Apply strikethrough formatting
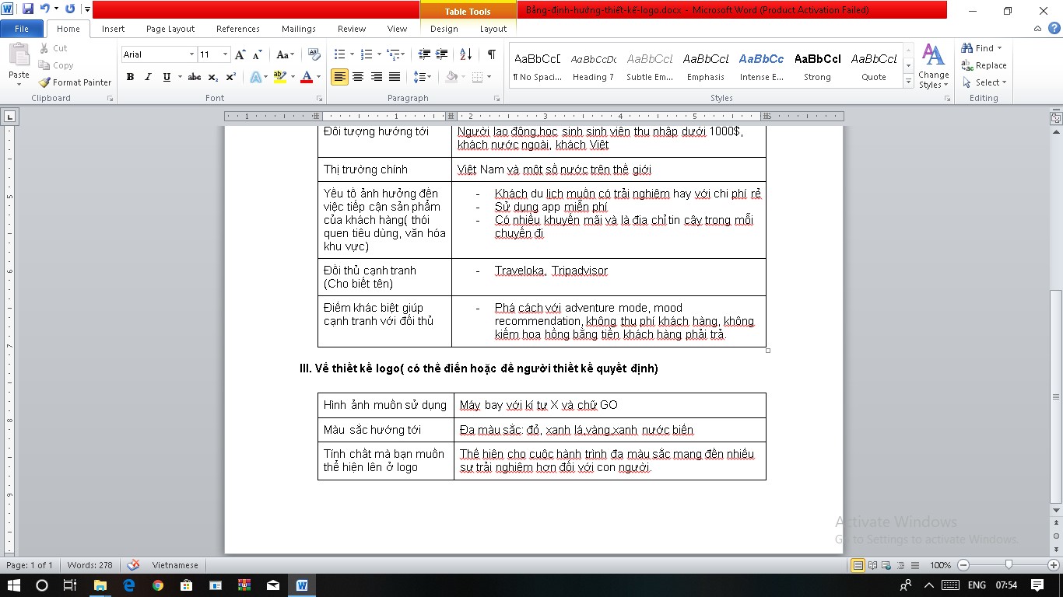This screenshot has height=597, width=1063. click(195, 77)
